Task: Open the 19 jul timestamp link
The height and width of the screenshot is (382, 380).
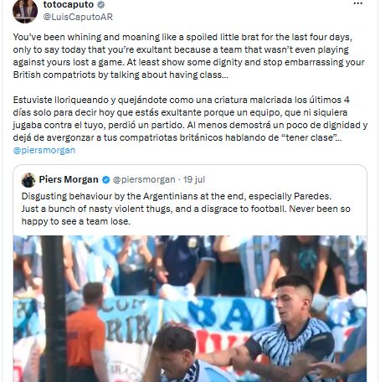Action: (x=194, y=179)
